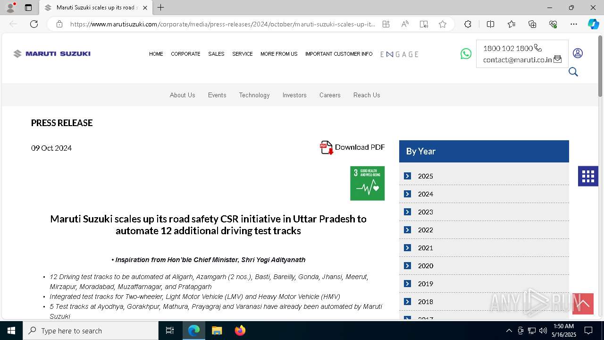Open the WhatsApp chat icon
This screenshot has height=340, width=604.
click(x=466, y=54)
